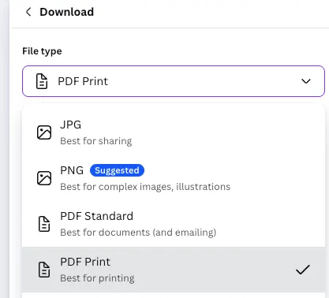This screenshot has width=329, height=298.
Task: Click the Suggested badge next to PNG
Action: coord(117,170)
